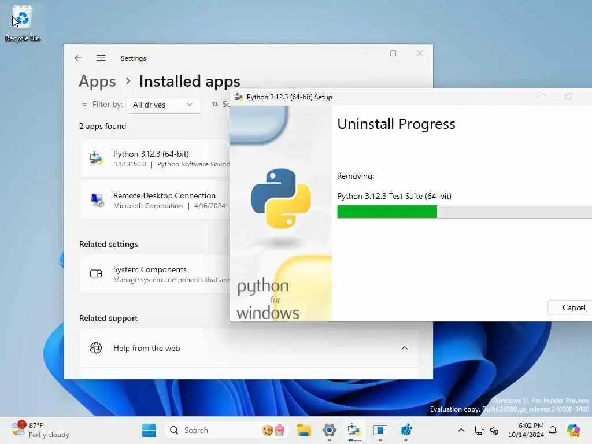Click the network display tray icon

(x=479, y=430)
